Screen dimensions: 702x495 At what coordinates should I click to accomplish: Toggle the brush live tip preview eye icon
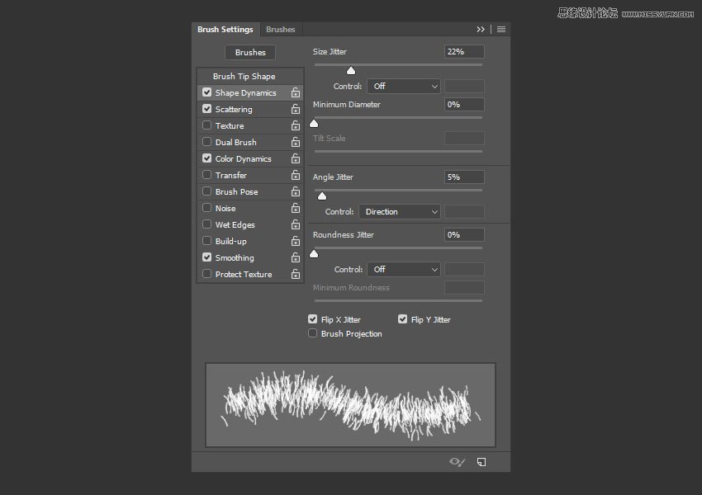pyautogui.click(x=455, y=462)
